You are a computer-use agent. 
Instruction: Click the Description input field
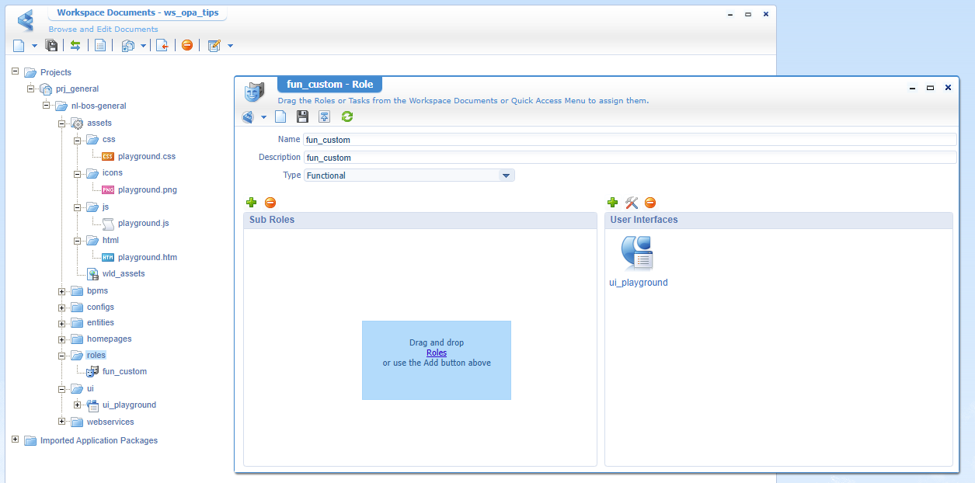coord(629,158)
